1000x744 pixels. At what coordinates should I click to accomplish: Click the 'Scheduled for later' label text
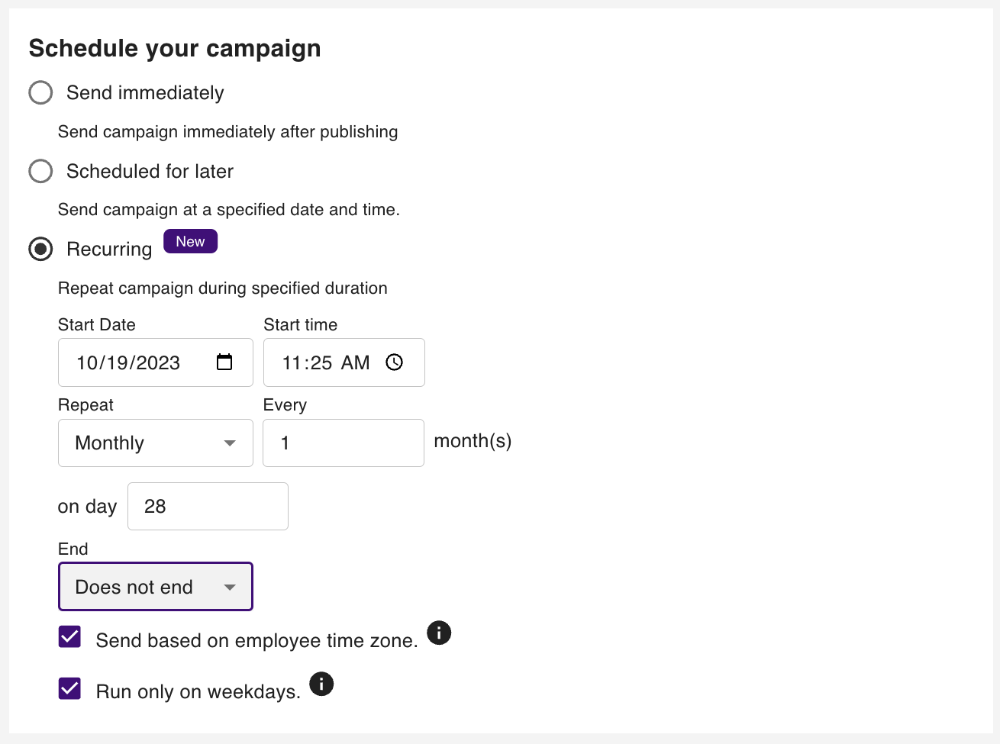(150, 171)
